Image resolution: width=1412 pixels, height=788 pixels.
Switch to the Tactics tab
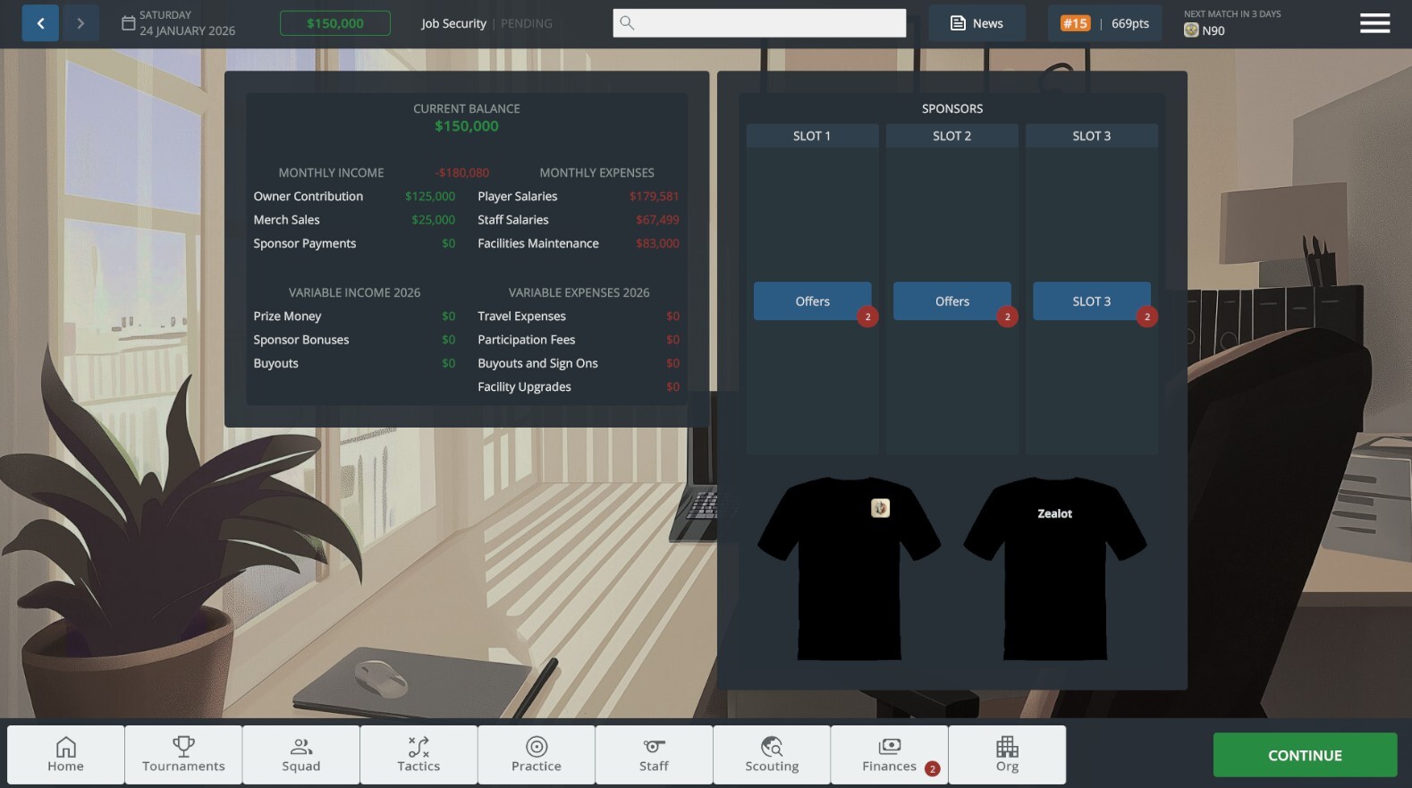point(419,755)
